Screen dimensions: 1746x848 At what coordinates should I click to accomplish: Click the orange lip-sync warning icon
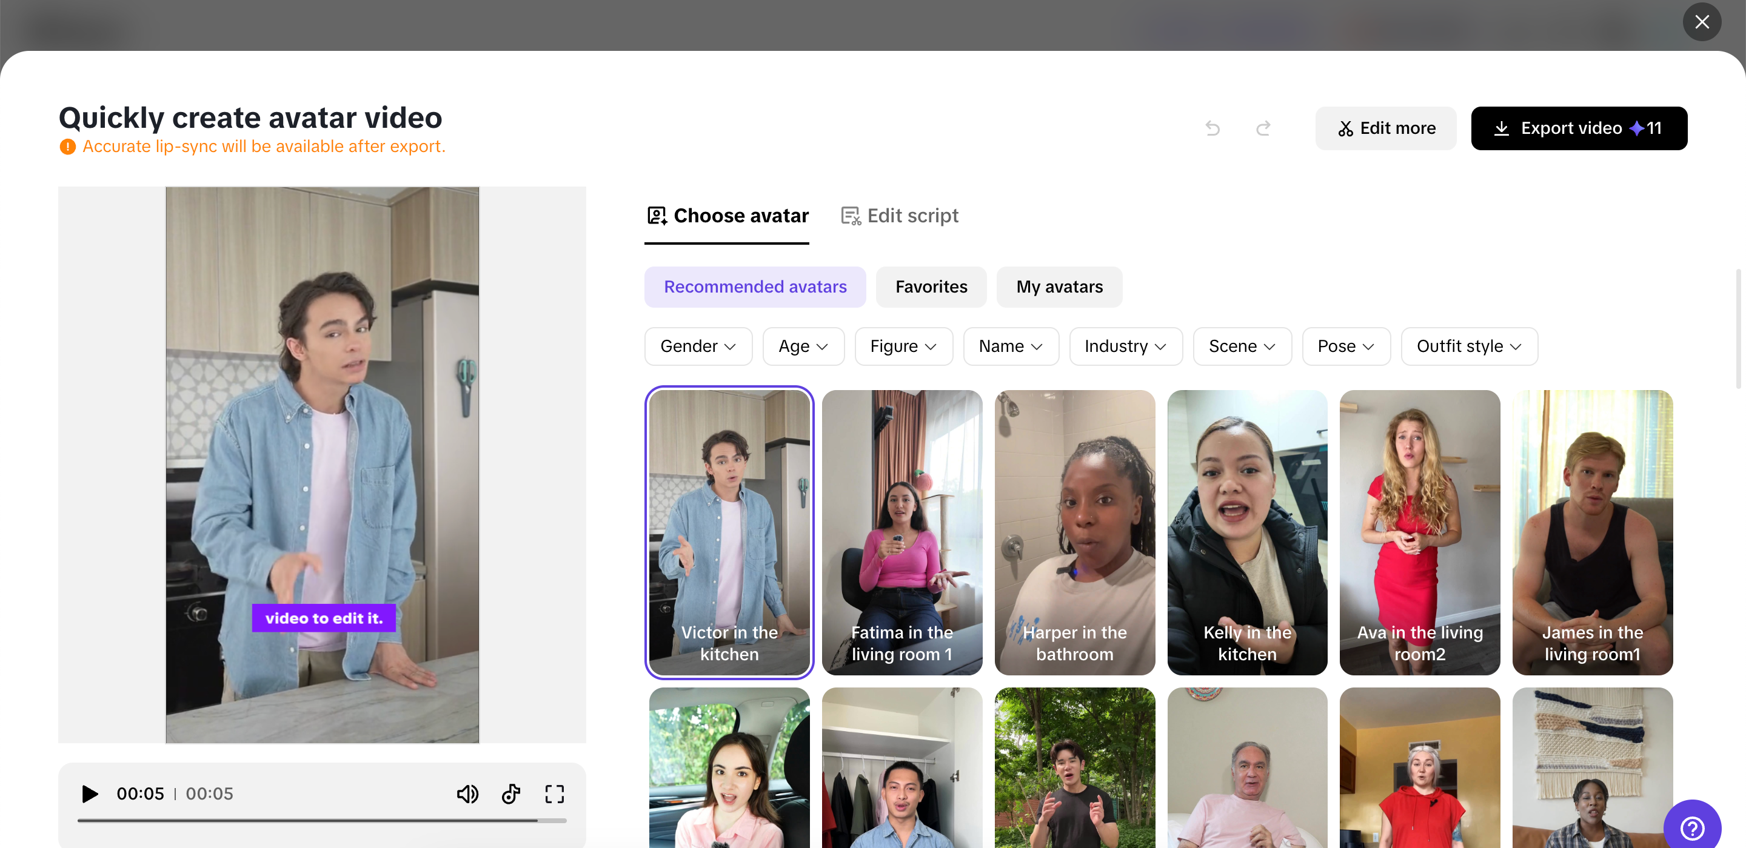coord(67,147)
